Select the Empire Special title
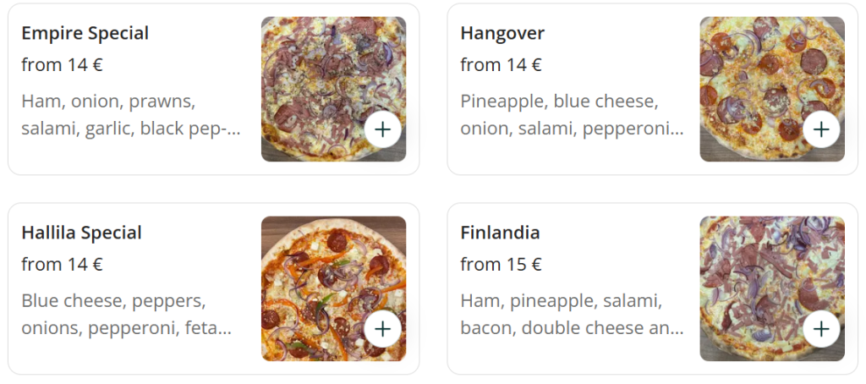 [x=85, y=34]
